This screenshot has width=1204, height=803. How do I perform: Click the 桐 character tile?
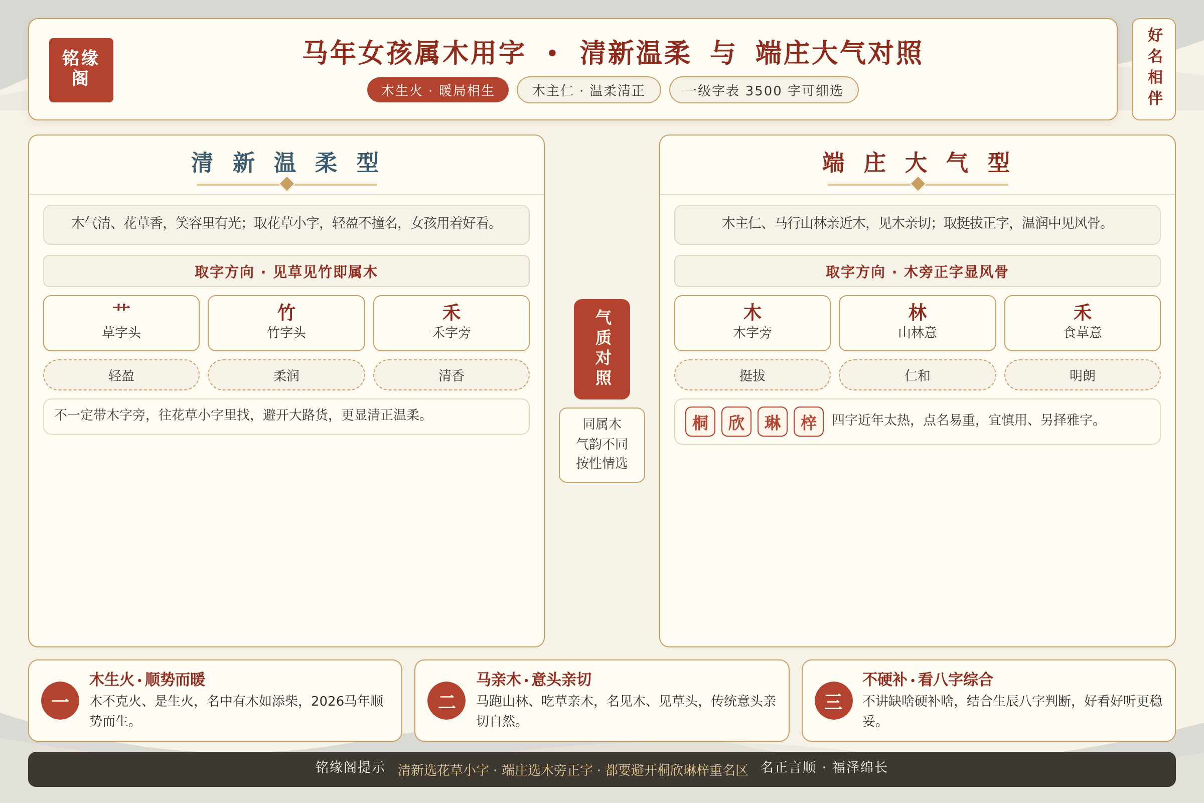point(700,422)
